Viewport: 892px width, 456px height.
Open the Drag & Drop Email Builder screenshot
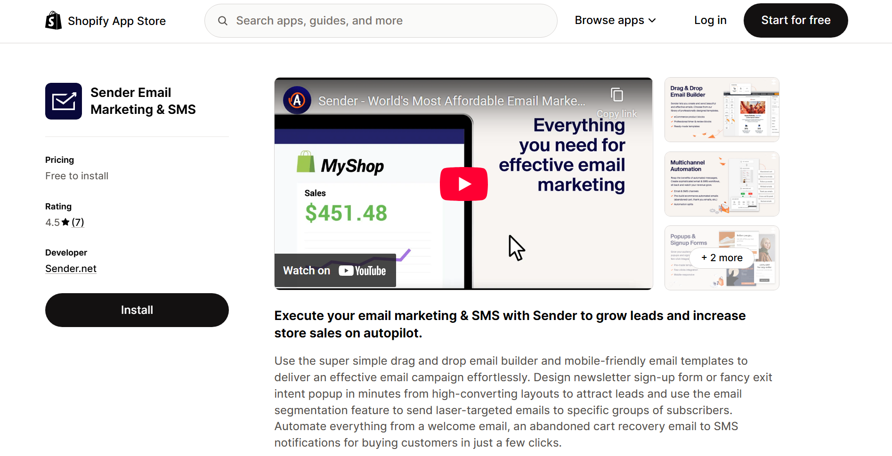click(722, 110)
